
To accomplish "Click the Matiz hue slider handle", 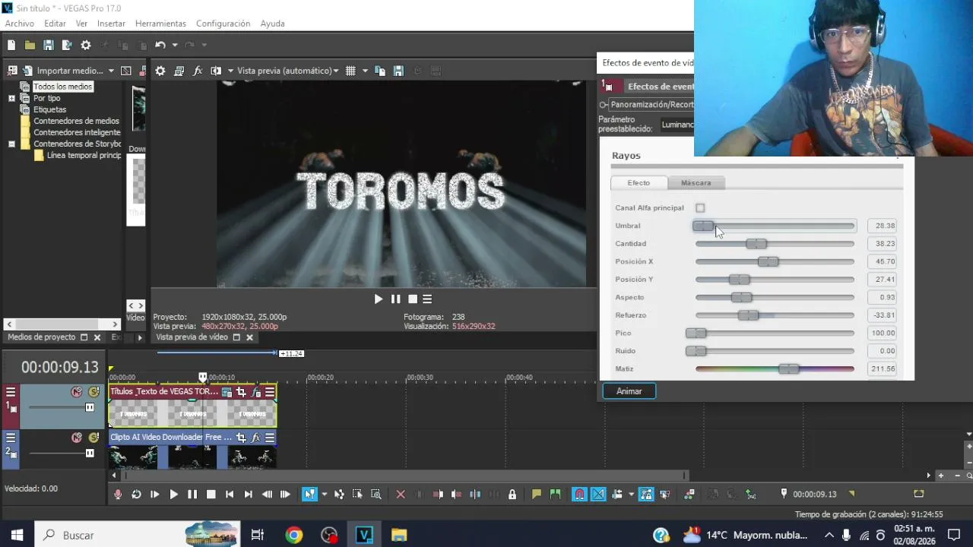I will pos(789,369).
